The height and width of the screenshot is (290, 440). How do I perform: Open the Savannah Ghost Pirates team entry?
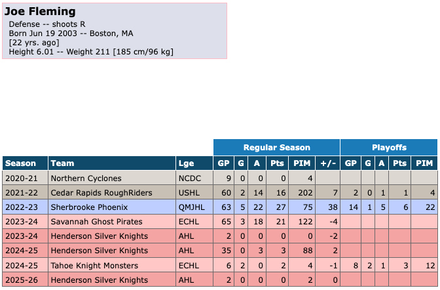pyautogui.click(x=96, y=221)
